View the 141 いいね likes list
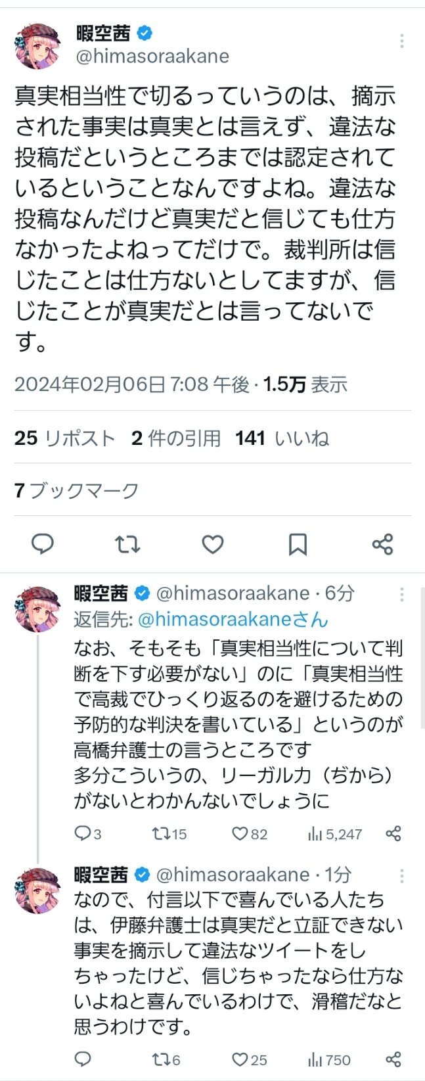The width and height of the screenshot is (425, 1081). 282,438
